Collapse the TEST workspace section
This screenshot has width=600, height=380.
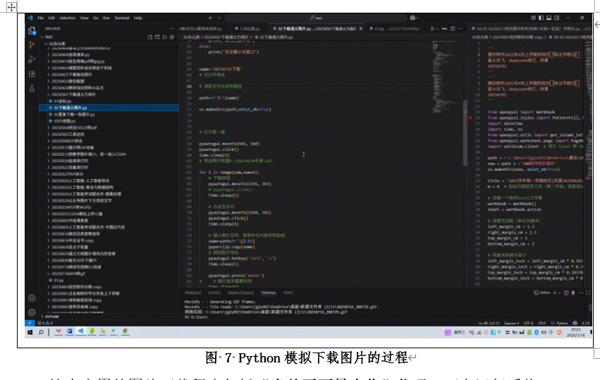(x=47, y=37)
